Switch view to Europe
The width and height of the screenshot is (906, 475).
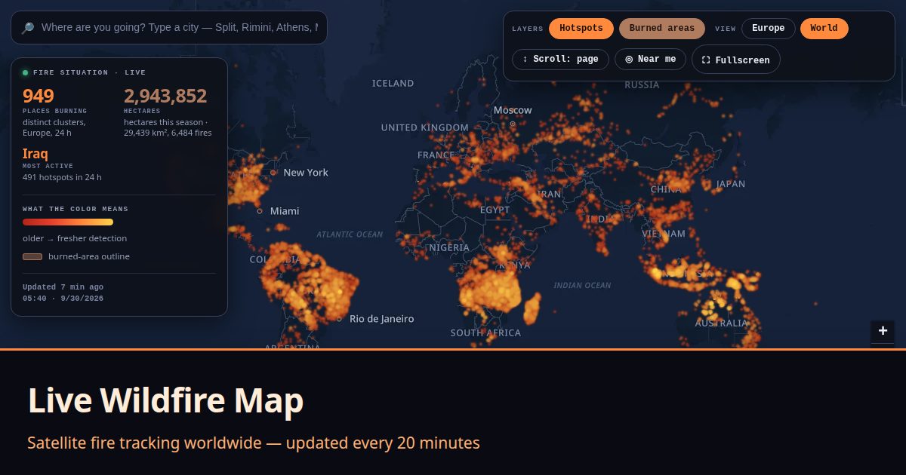[768, 29]
